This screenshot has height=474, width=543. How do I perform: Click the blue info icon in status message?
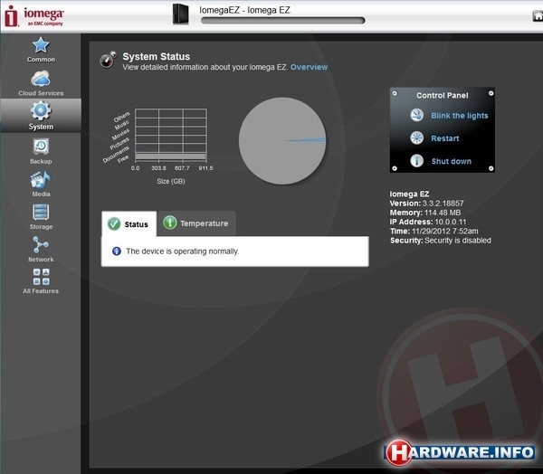117,251
